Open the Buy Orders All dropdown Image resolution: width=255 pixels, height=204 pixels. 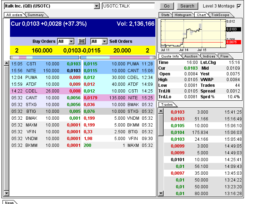pyautogui.click(x=71, y=41)
